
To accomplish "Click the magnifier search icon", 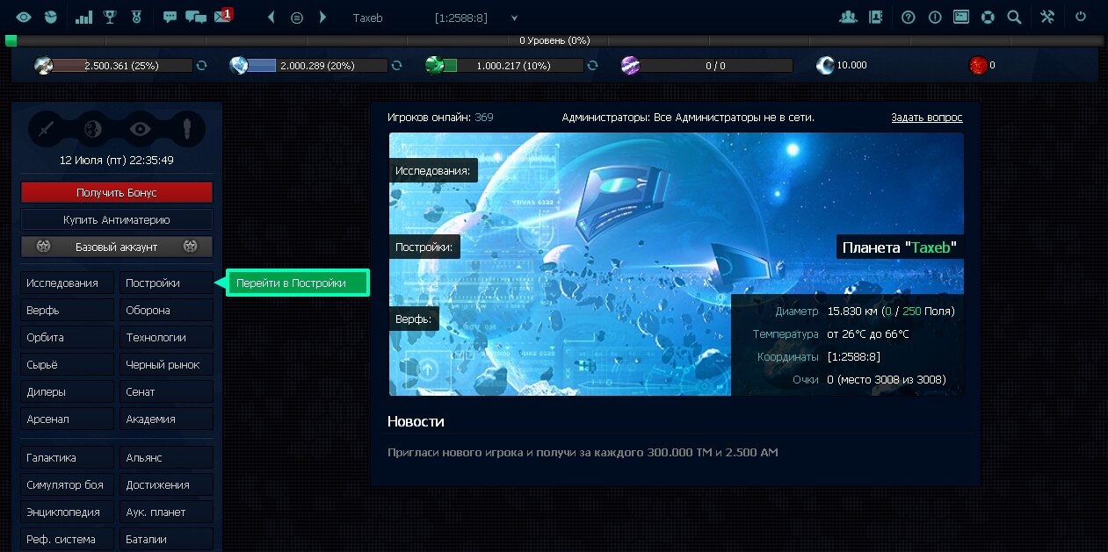I will (x=1014, y=17).
